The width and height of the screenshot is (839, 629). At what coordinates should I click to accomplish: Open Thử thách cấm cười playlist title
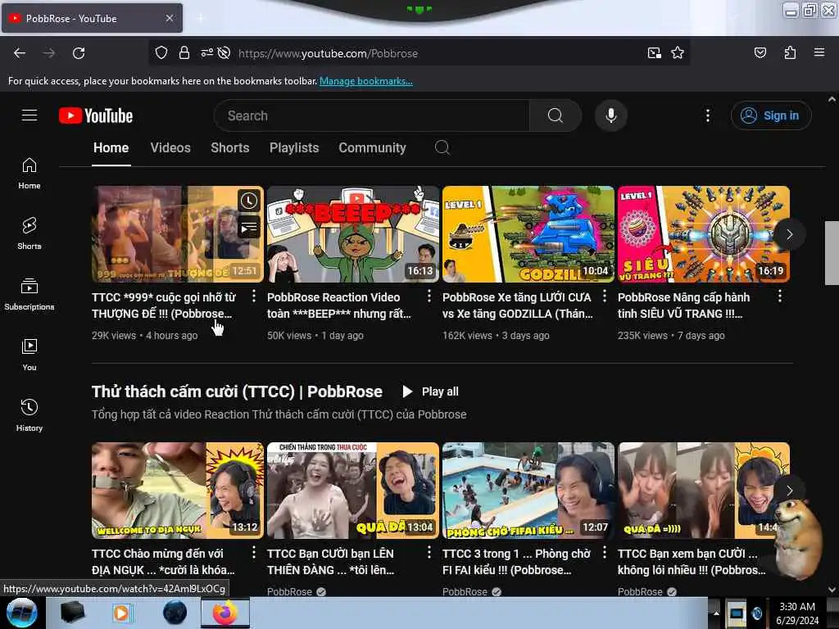pyautogui.click(x=237, y=391)
